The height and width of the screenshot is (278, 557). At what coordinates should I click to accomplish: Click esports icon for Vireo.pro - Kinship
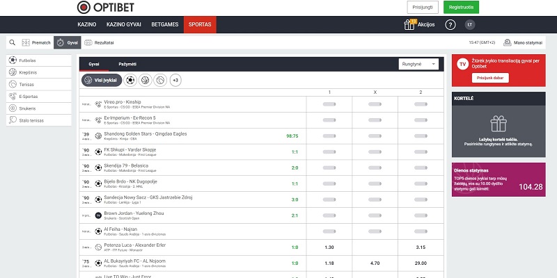pyautogui.click(x=98, y=104)
